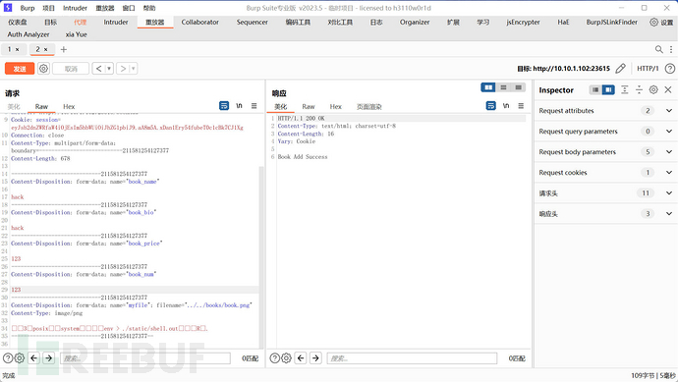Switch to Sequencer tab
This screenshot has width=678, height=382.
[253, 22]
